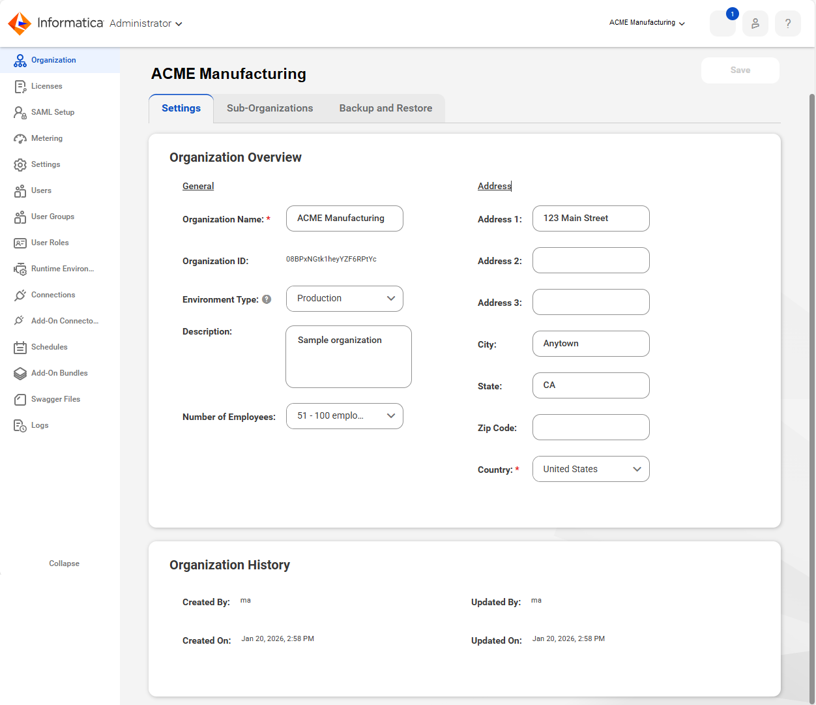Open the Add-On Bundles icon
Screen dimensions: 816x705
click(x=20, y=374)
